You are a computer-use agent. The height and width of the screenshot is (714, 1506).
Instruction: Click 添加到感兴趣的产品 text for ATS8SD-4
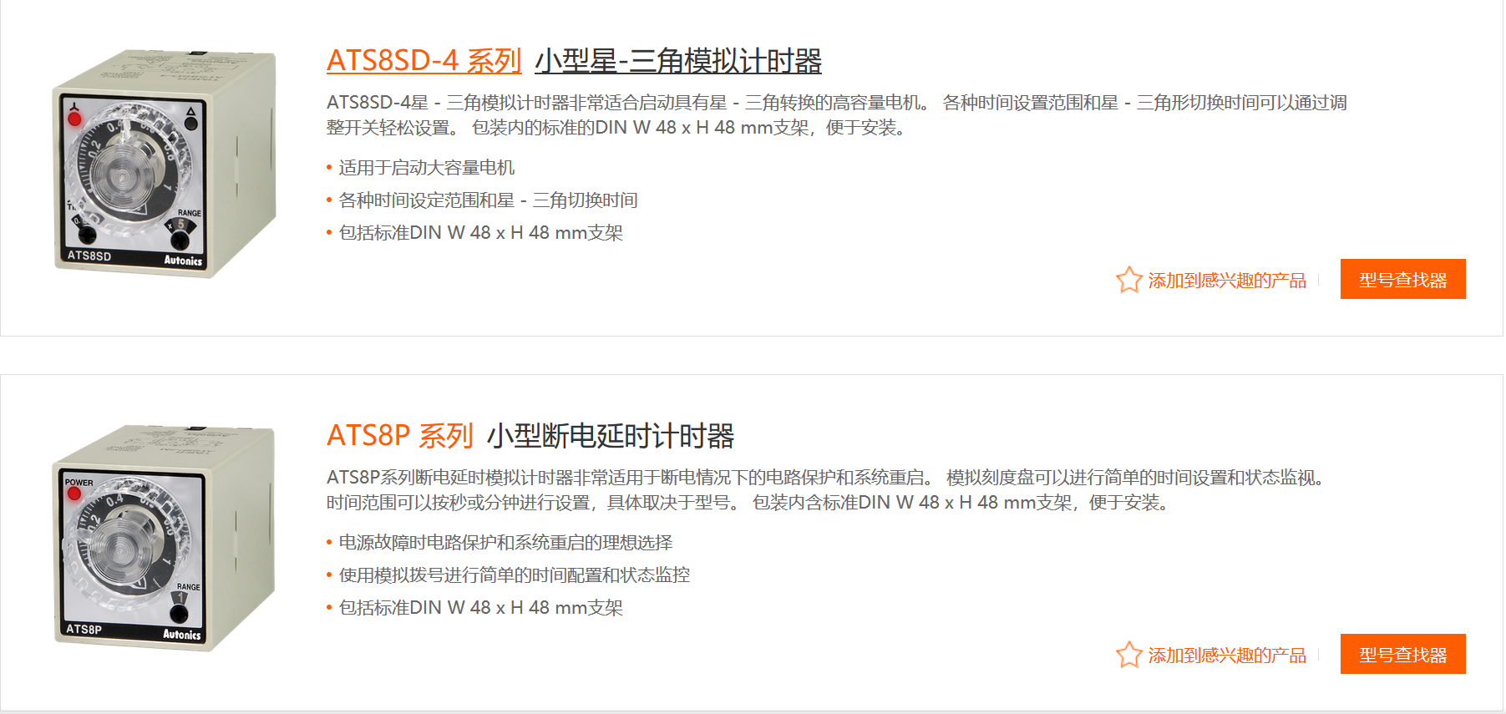pyautogui.click(x=1226, y=281)
